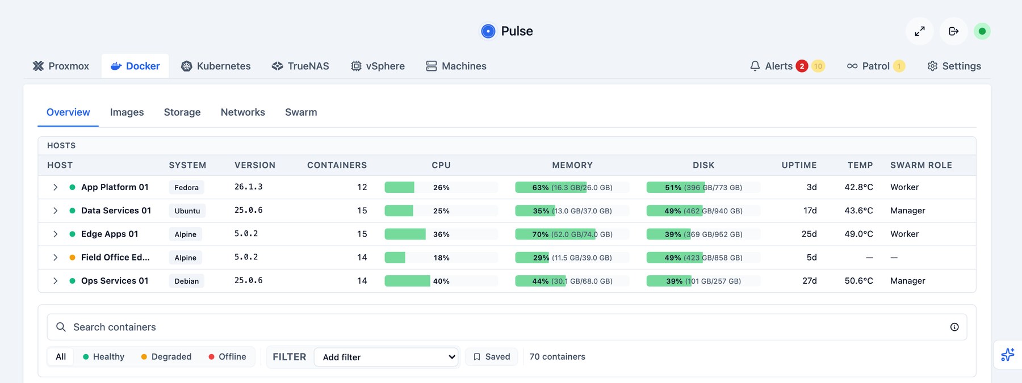Viewport: 1022px width, 383px height.
Task: Click the Proxmox X logo icon
Action: click(x=38, y=66)
